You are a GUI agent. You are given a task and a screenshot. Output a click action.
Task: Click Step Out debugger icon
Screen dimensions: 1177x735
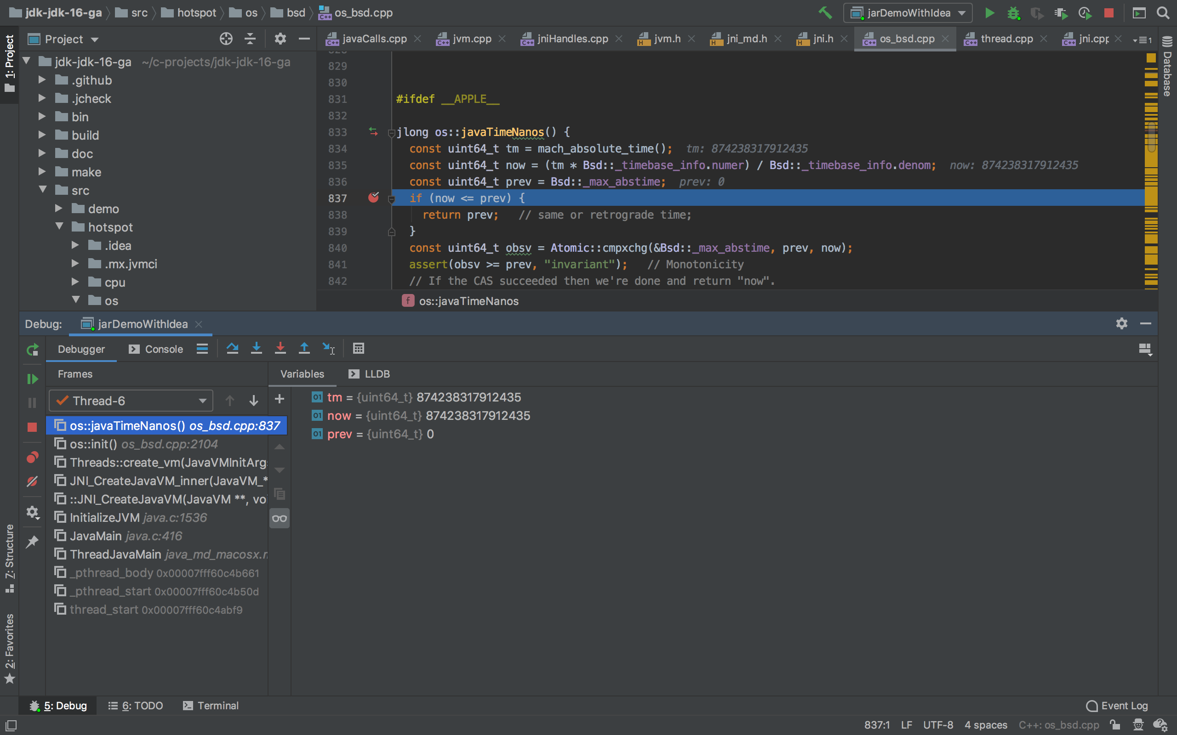[304, 349]
